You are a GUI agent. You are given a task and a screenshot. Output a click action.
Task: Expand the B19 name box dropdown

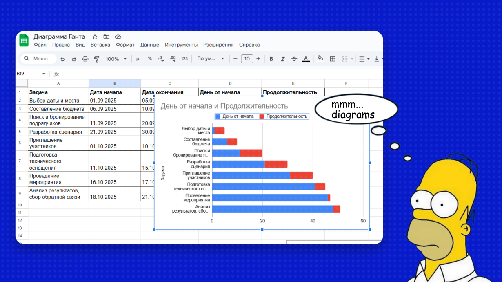click(x=44, y=74)
